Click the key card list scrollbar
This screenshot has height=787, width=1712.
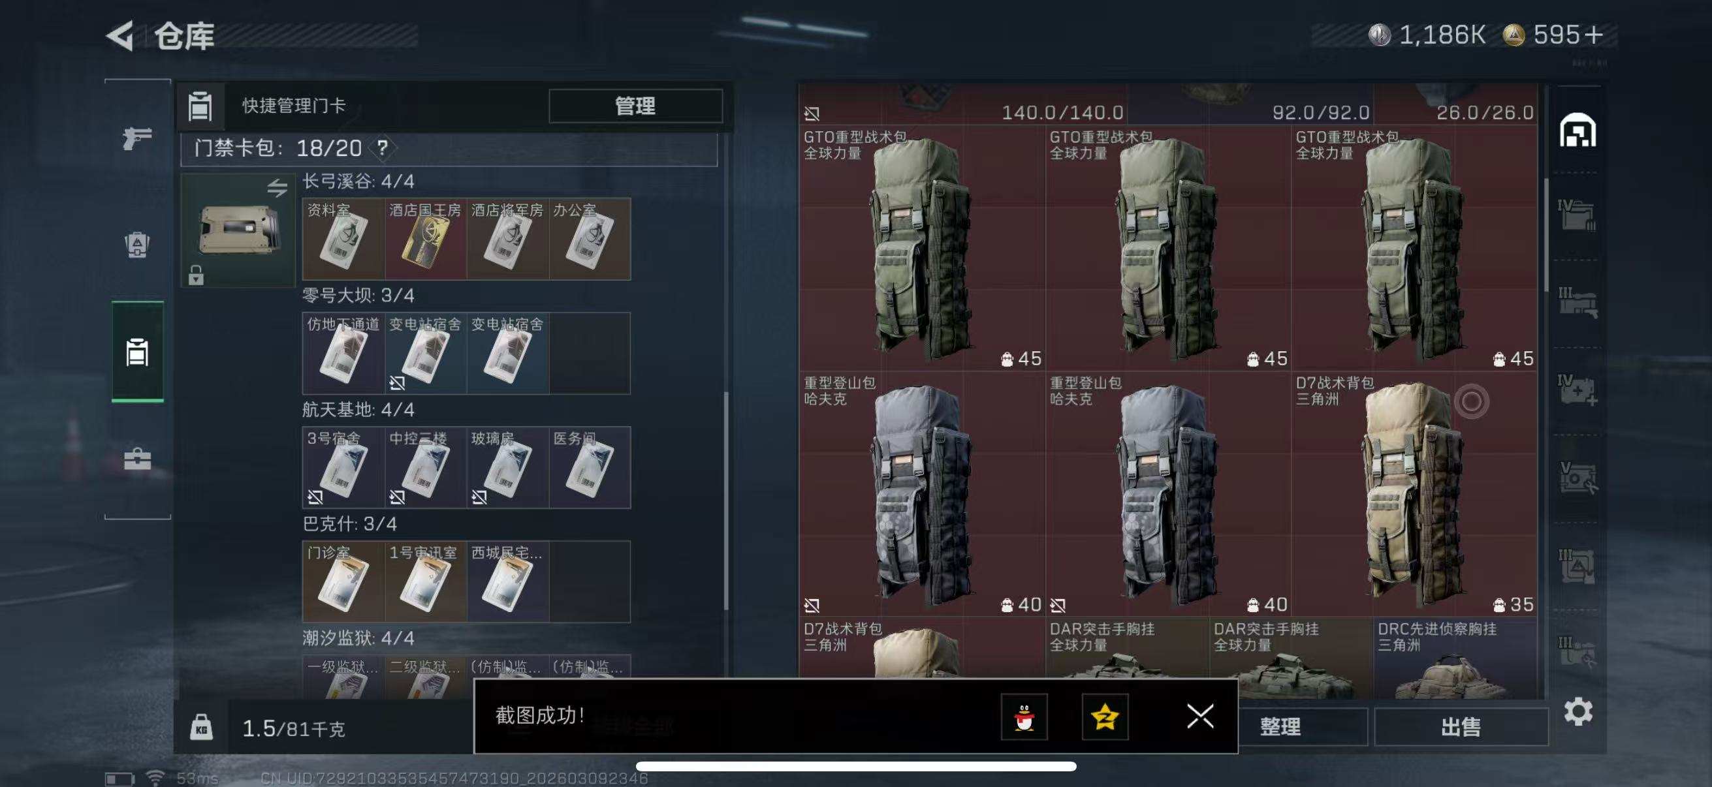tap(727, 501)
